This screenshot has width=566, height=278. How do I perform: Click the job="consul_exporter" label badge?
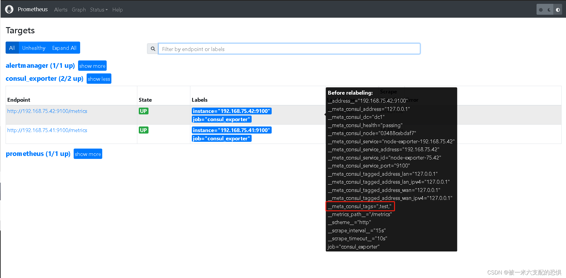pyautogui.click(x=222, y=119)
